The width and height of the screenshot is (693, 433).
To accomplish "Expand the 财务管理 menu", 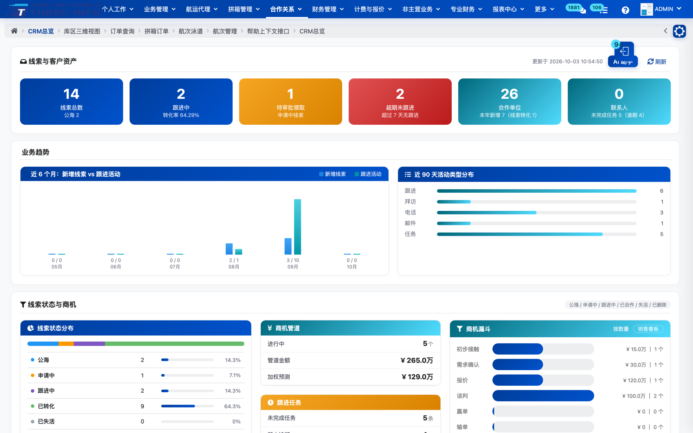I will 328,9.
